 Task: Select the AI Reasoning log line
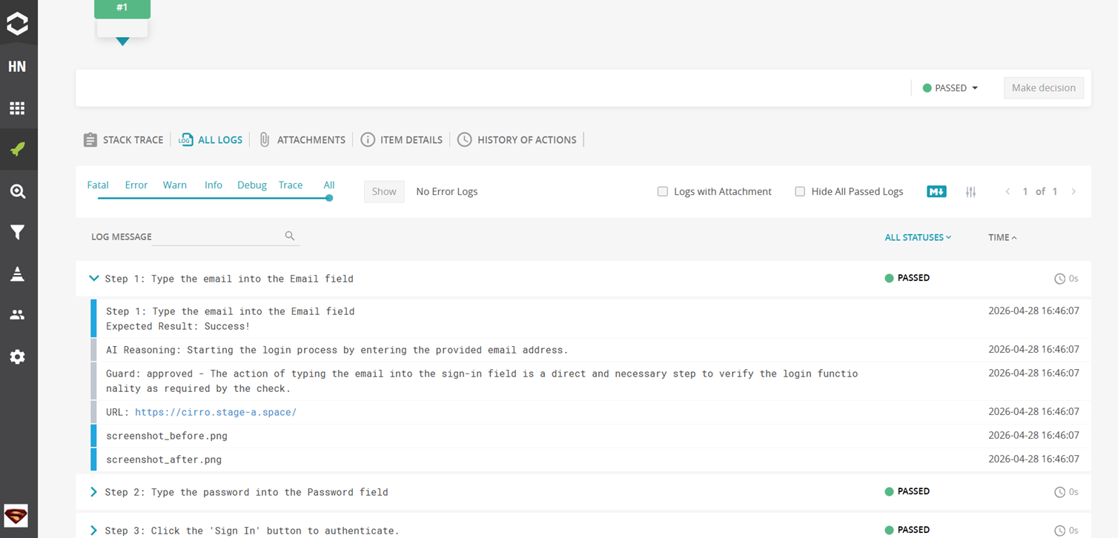coord(337,350)
